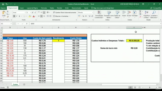Toggle Italic (I) formatting
The height and width of the screenshot is (91, 162).
pyautogui.click(x=17, y=16)
